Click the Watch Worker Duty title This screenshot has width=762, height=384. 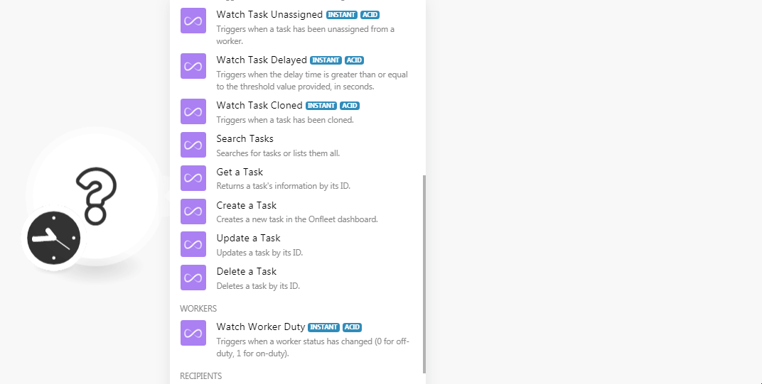point(261,327)
